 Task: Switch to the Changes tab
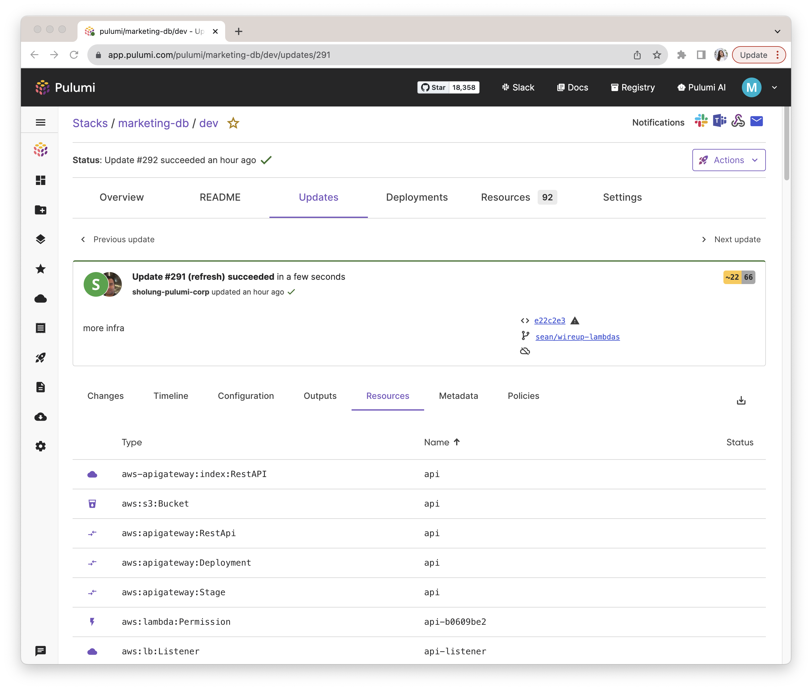pos(105,396)
